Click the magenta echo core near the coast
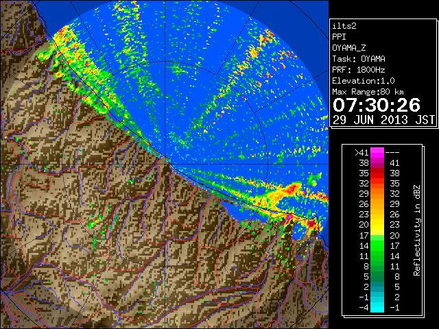Screen dimensions: 439x329 click(289, 217)
